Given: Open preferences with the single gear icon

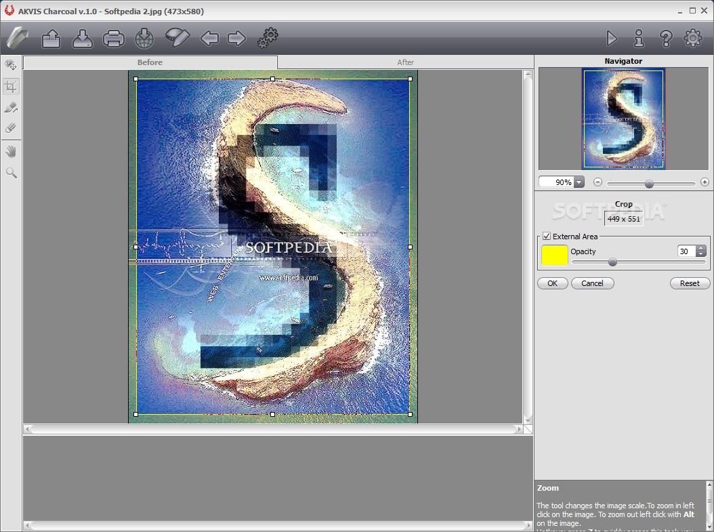Looking at the screenshot, I should click(693, 38).
